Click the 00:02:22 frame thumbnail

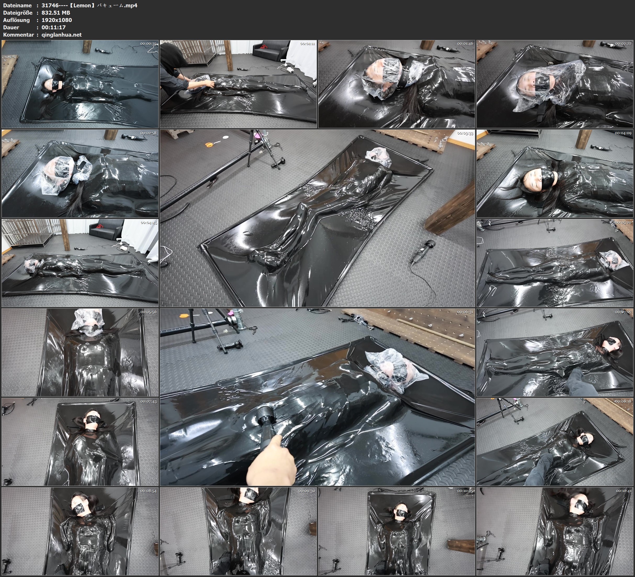[555, 84]
